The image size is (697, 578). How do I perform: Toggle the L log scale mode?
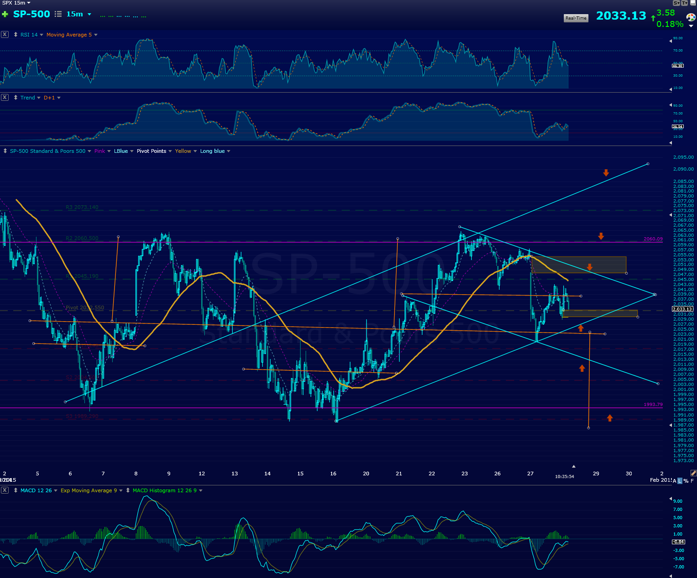tap(680, 481)
